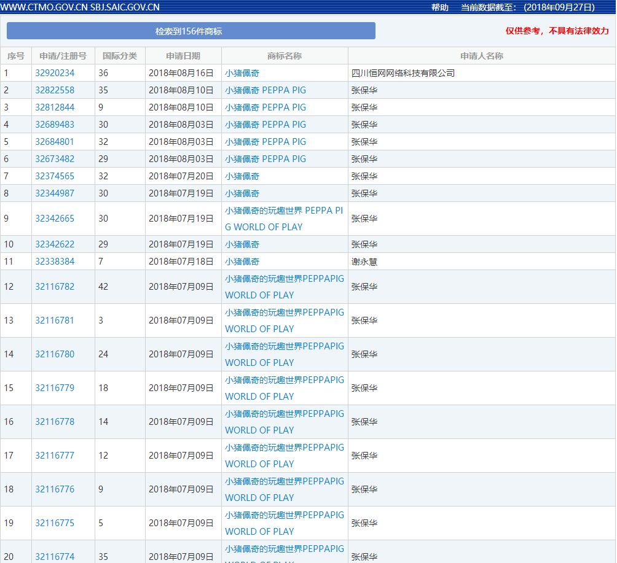Open trademark name for application 32116782
This screenshot has height=563, width=617.
[x=284, y=287]
